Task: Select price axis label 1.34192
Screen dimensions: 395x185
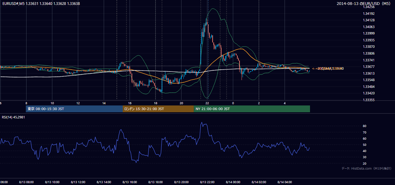Action: (368, 14)
